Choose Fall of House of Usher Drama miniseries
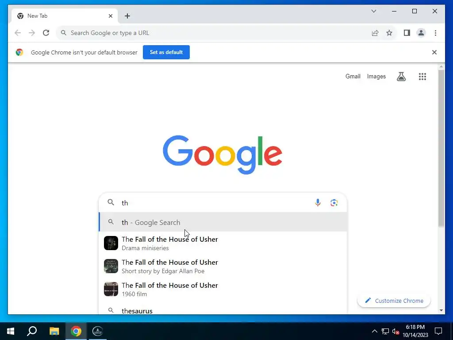Screen dimensions: 453x340 click(223, 243)
